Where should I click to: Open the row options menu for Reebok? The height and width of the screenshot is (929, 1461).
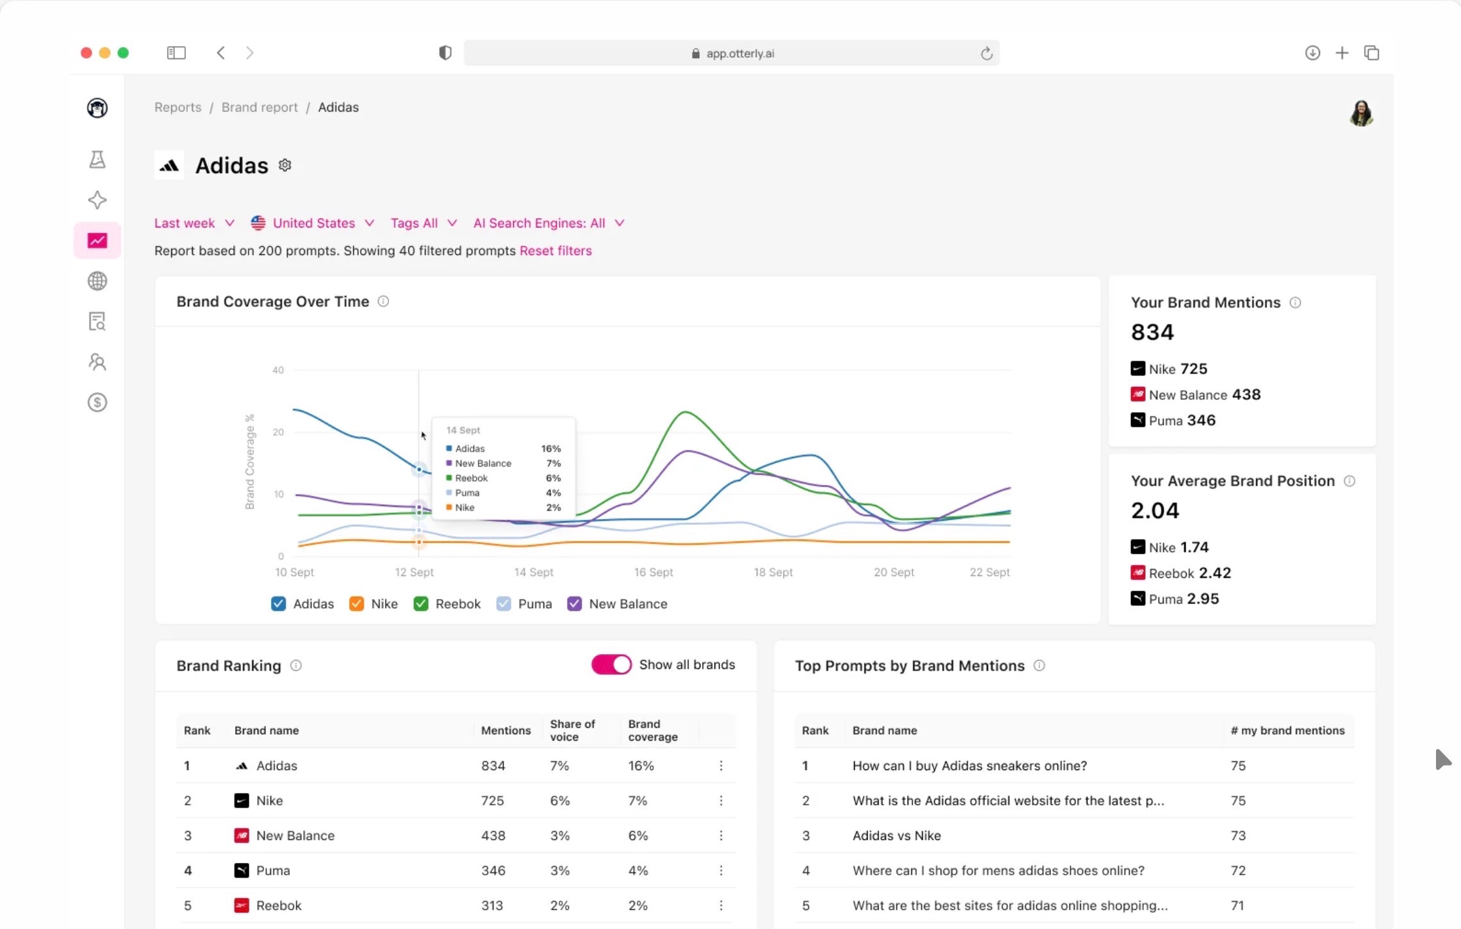pyautogui.click(x=721, y=905)
